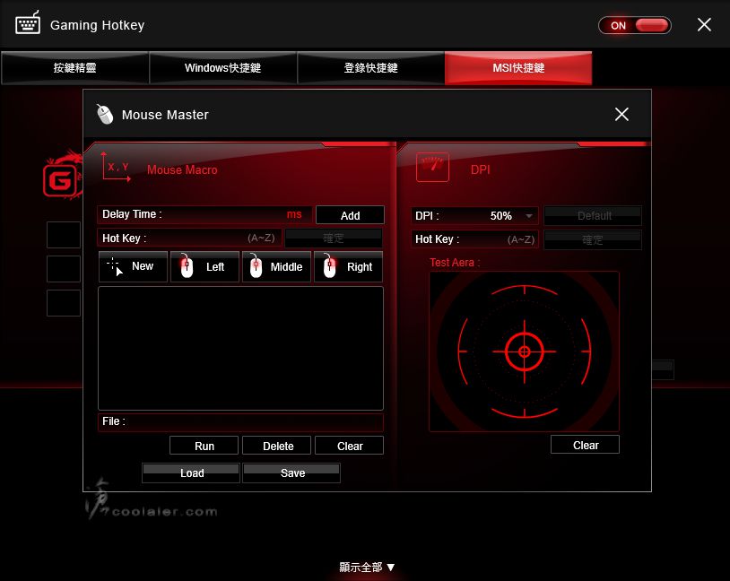Clear the DPI test area

(586, 445)
